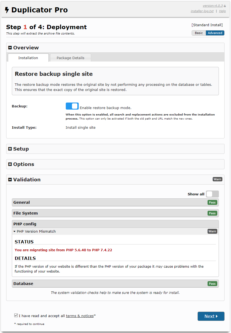Collapse the Overview section header
The image size is (231, 333).
115,48
